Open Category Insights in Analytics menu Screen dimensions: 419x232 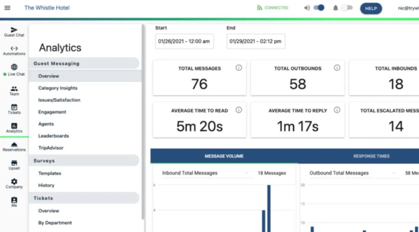click(x=58, y=88)
